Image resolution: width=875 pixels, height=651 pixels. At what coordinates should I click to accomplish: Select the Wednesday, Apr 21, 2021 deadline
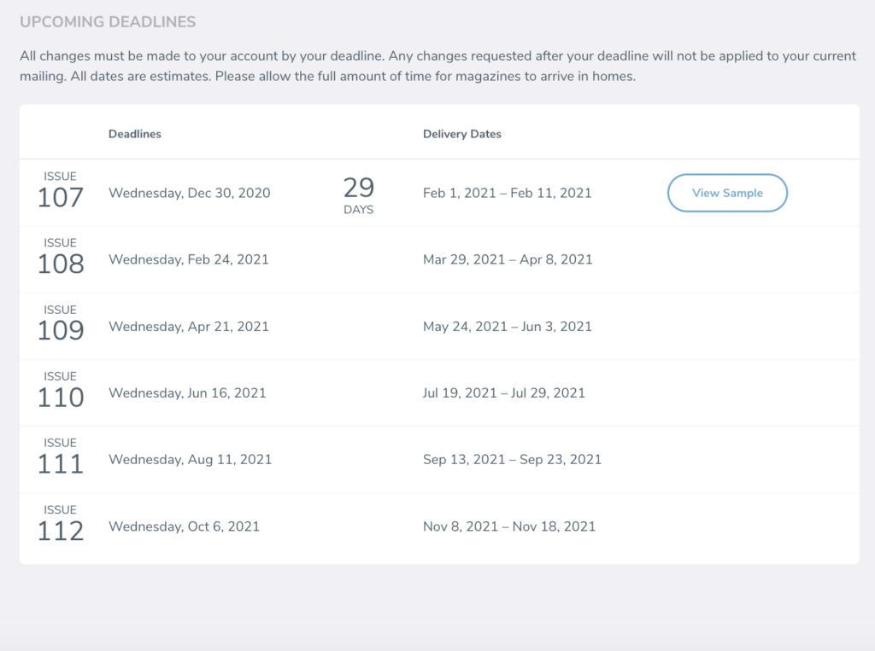click(x=187, y=326)
